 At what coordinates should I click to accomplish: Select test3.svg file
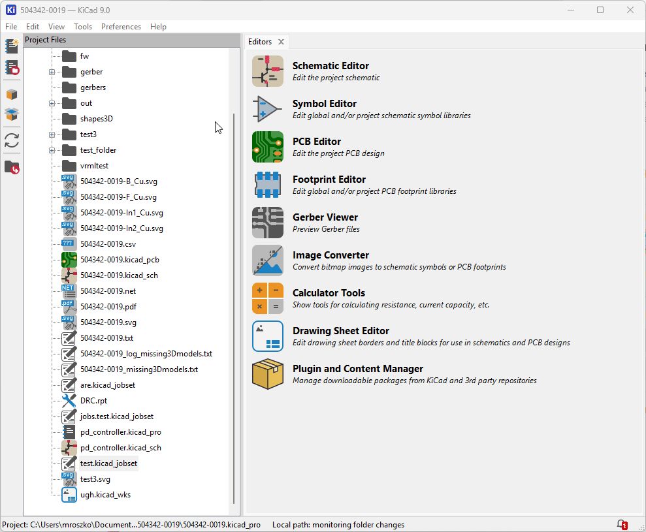click(x=95, y=479)
